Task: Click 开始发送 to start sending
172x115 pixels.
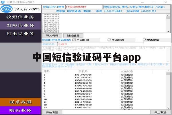Action: point(52,112)
